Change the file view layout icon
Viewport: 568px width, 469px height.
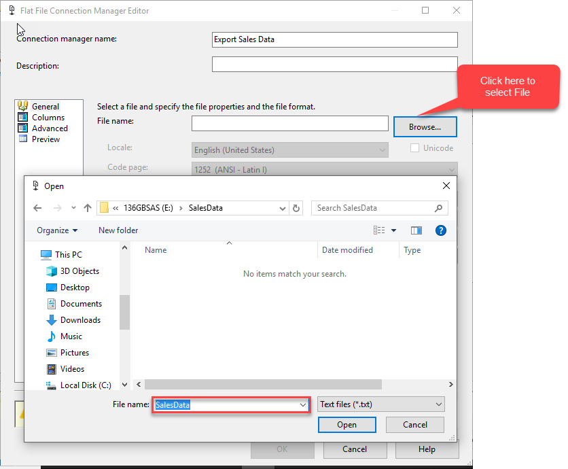[379, 230]
